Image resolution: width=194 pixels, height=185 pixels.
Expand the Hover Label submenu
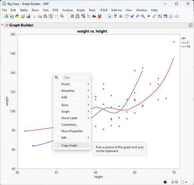coord(72,118)
